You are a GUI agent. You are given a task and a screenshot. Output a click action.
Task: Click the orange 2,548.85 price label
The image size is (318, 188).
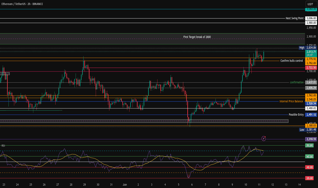click(311, 99)
